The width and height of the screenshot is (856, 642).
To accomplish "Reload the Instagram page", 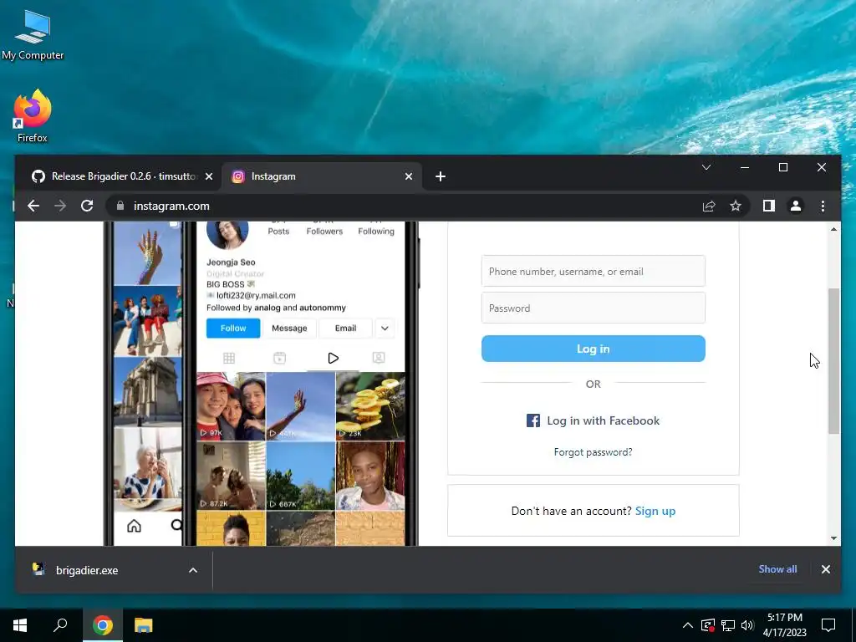I will (x=87, y=206).
